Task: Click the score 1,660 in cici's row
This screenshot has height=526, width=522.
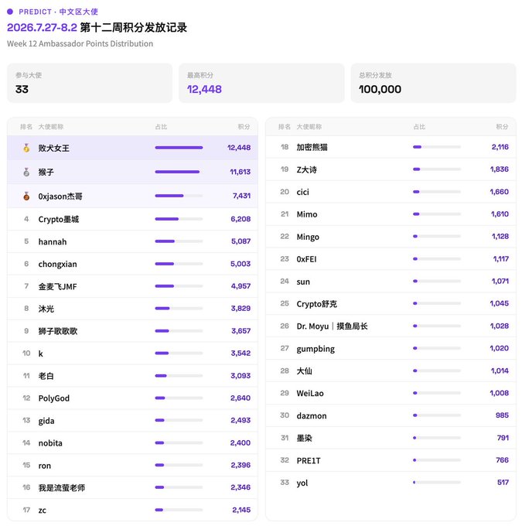Action: pyautogui.click(x=500, y=192)
